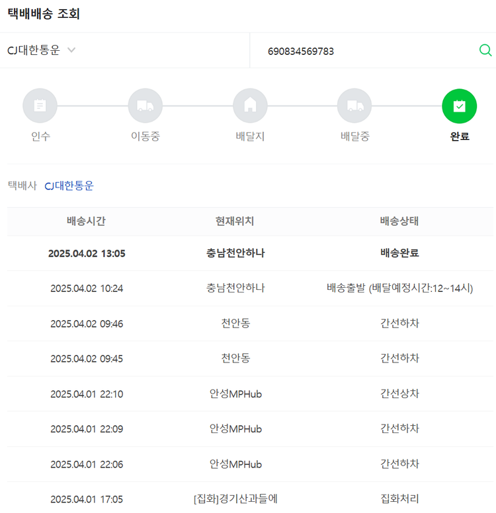This screenshot has width=496, height=513.
Task: Click the 완료 step label
Action: (459, 137)
